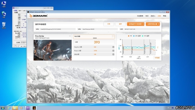Image resolution: width=195 pixels, height=110 pixels.
Task: Click the white 保存 (Save) button
Action: click(120, 24)
